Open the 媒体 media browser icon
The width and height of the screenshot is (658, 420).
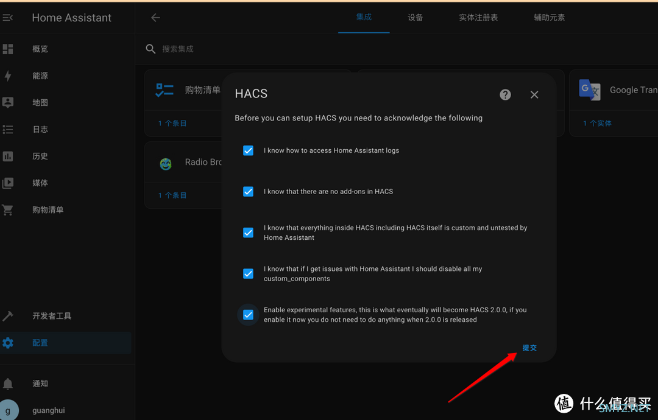click(8, 183)
